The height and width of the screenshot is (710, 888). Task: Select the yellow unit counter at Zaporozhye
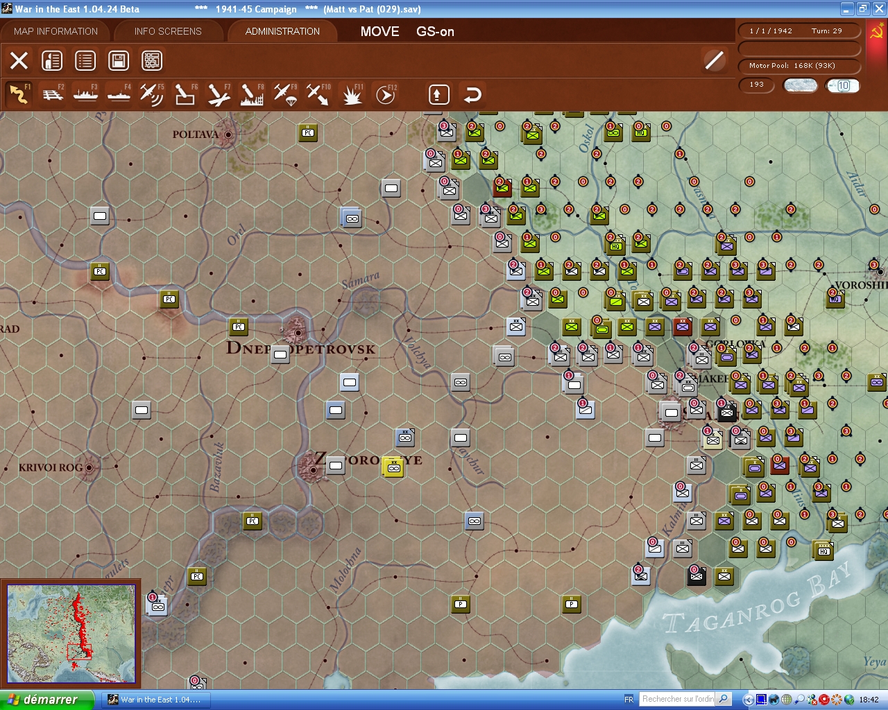(393, 467)
